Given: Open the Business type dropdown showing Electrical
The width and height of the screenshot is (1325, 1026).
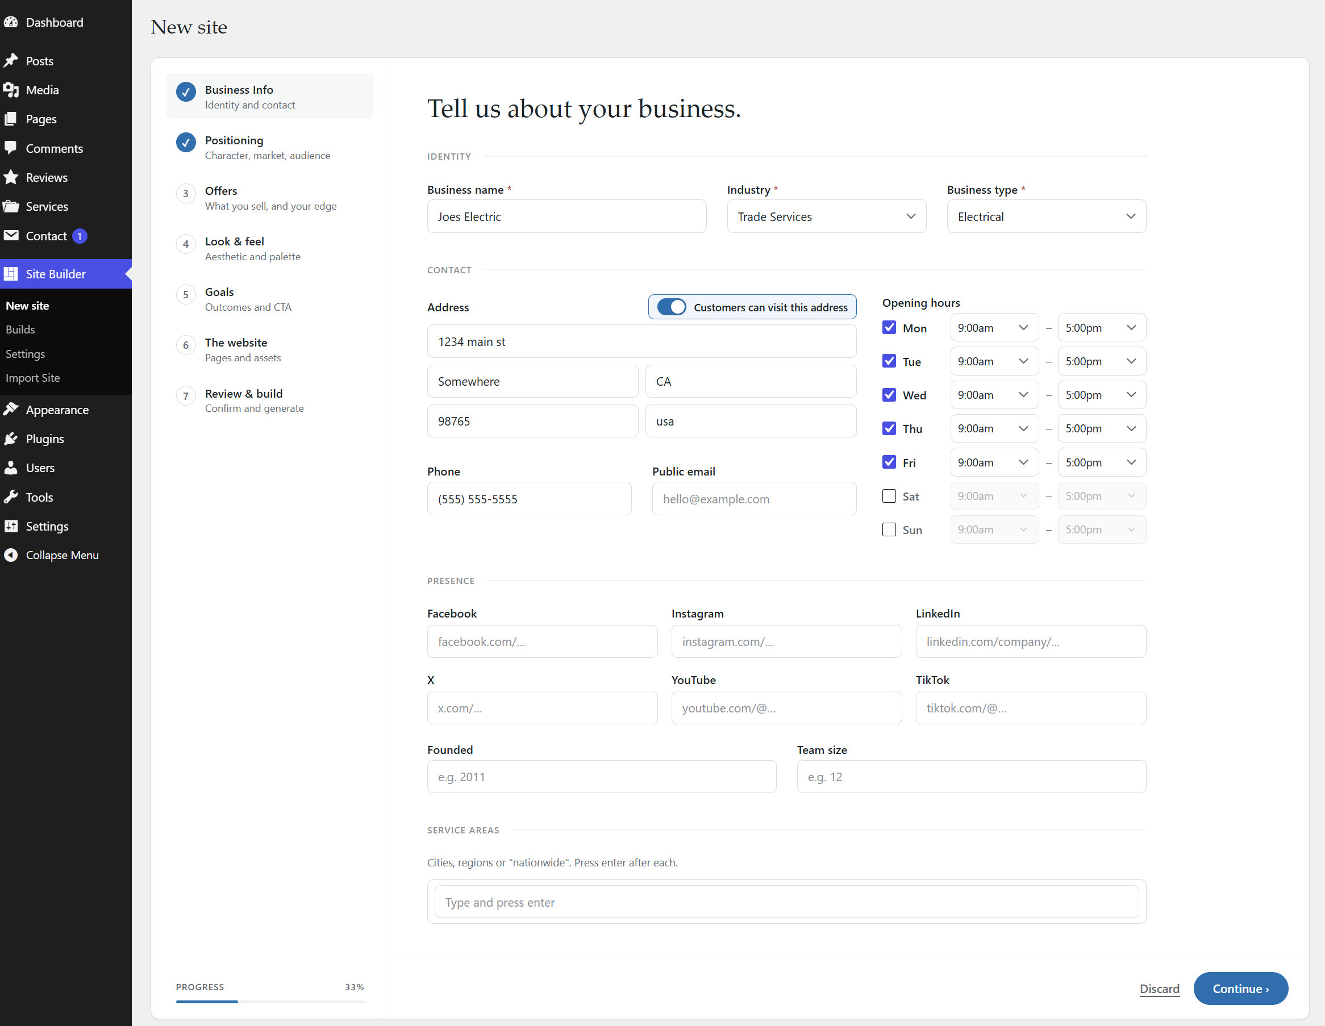Looking at the screenshot, I should (x=1046, y=216).
